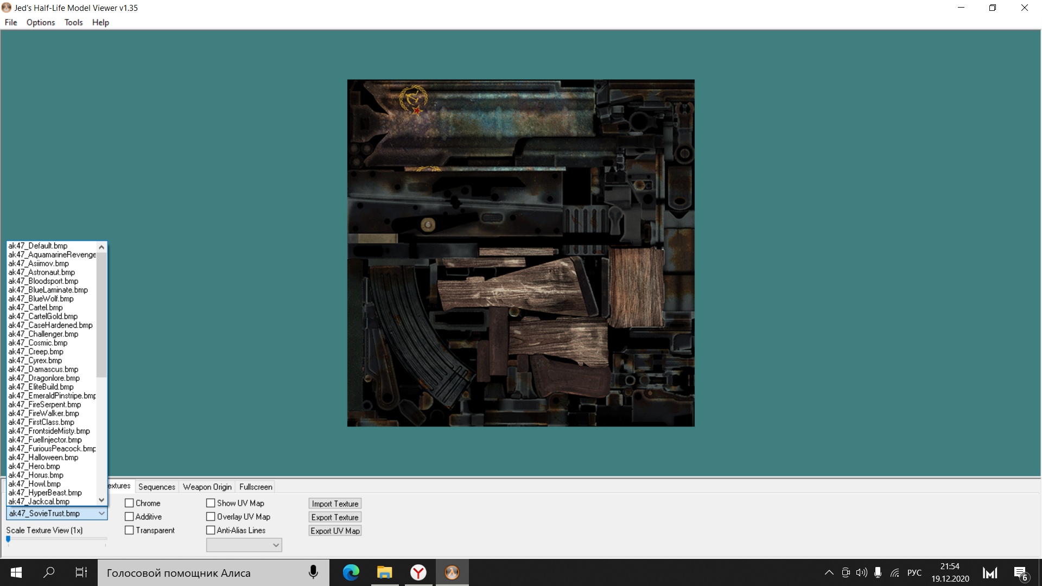This screenshot has height=586, width=1042.
Task: Click the M logo tray icon
Action: click(990, 572)
